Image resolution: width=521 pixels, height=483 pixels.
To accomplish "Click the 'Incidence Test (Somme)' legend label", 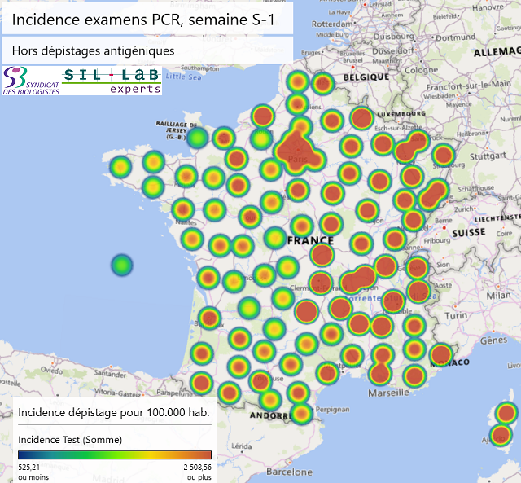I will coord(70,440).
